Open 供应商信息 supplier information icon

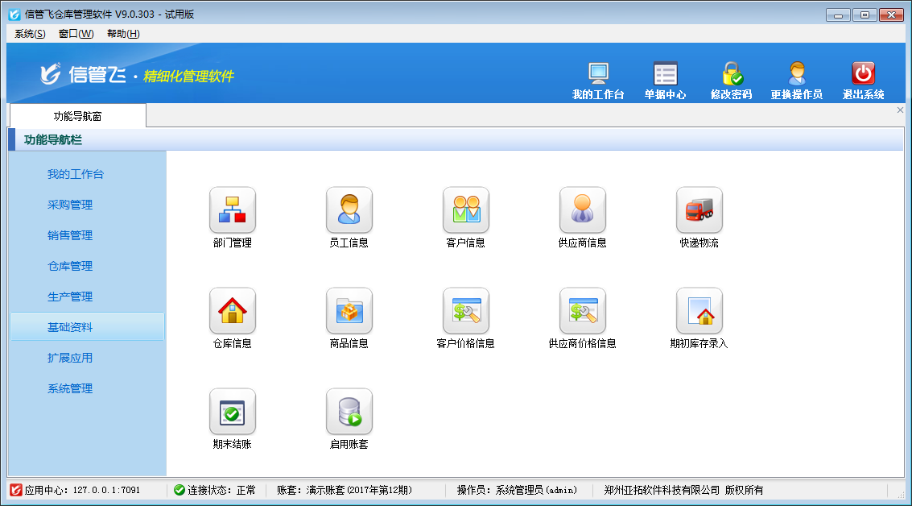(x=582, y=210)
